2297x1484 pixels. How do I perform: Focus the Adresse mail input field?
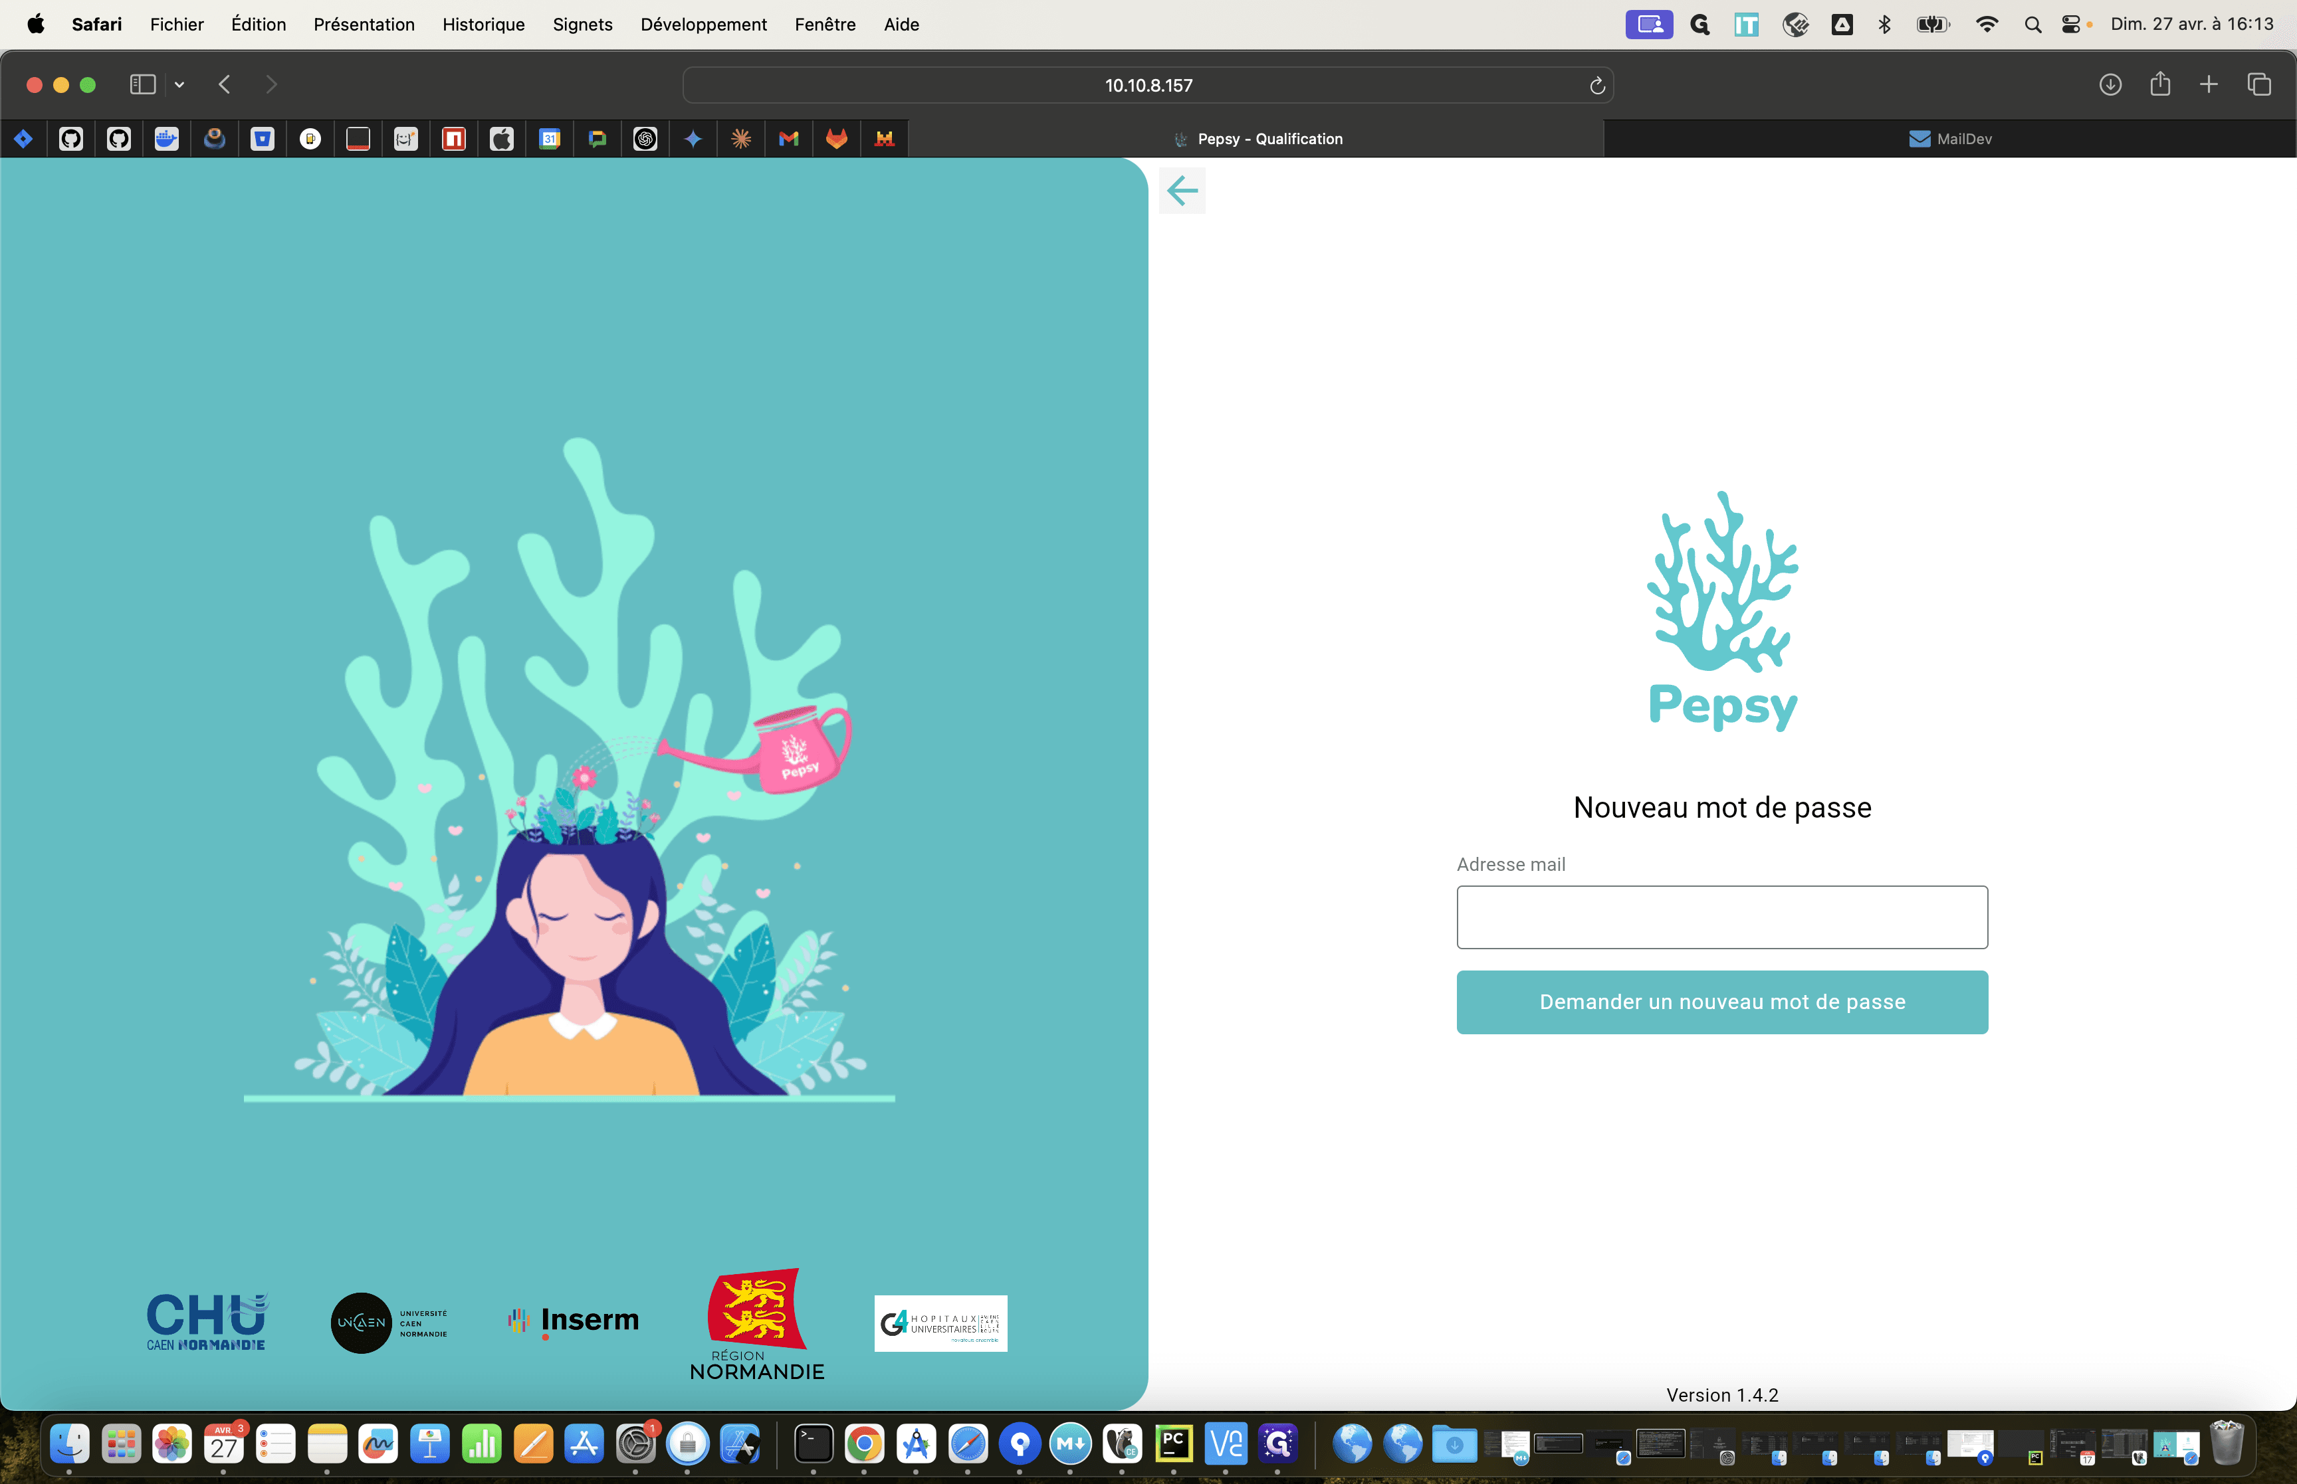point(1721,917)
